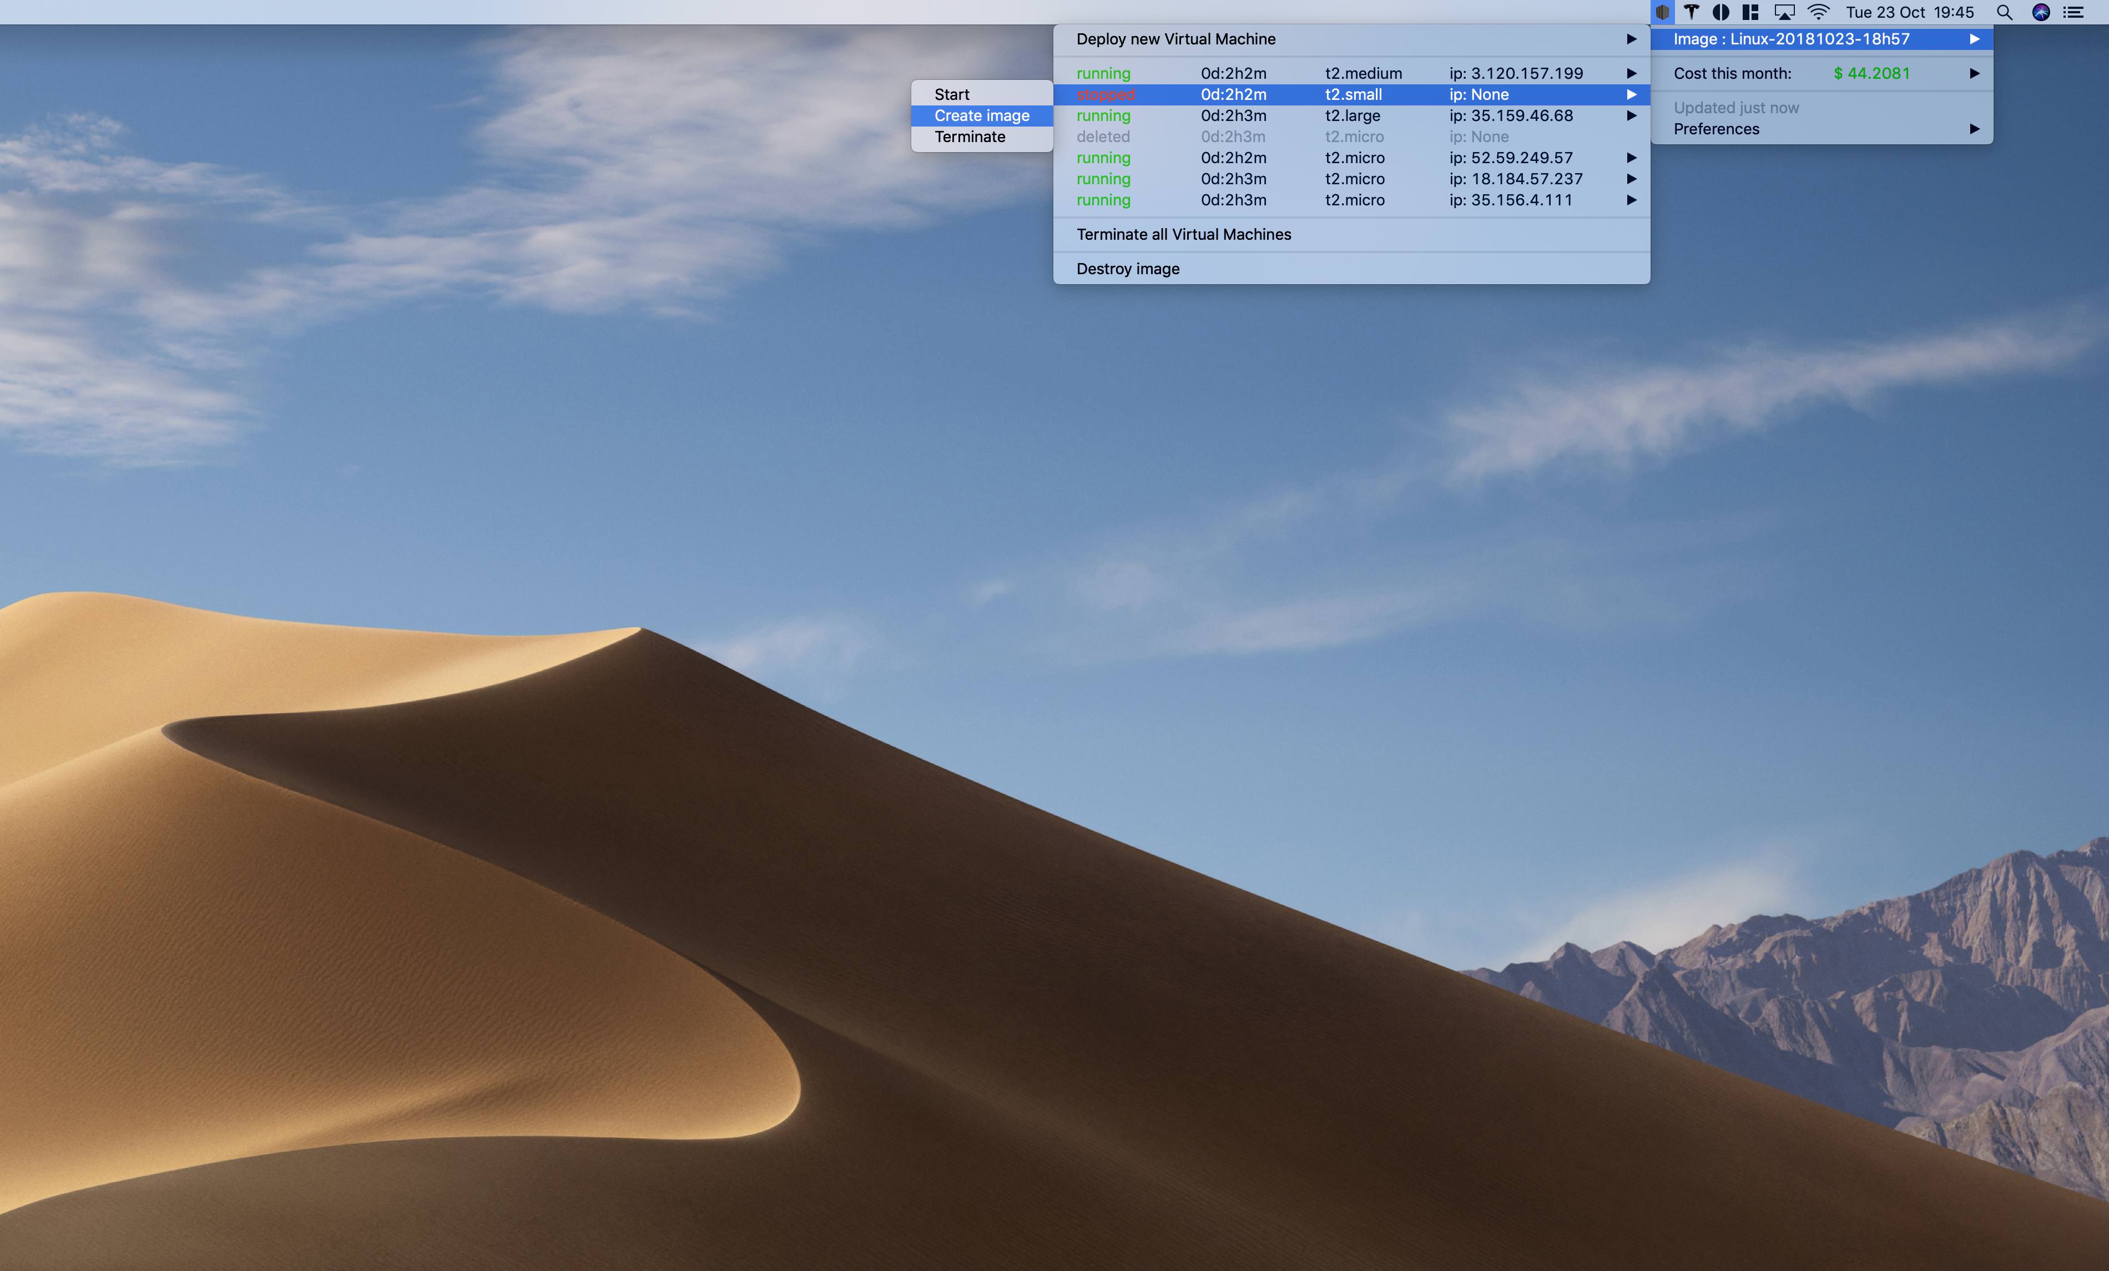The width and height of the screenshot is (2109, 1271).
Task: Expand the Preferences submenu arrow
Action: coord(1975,129)
